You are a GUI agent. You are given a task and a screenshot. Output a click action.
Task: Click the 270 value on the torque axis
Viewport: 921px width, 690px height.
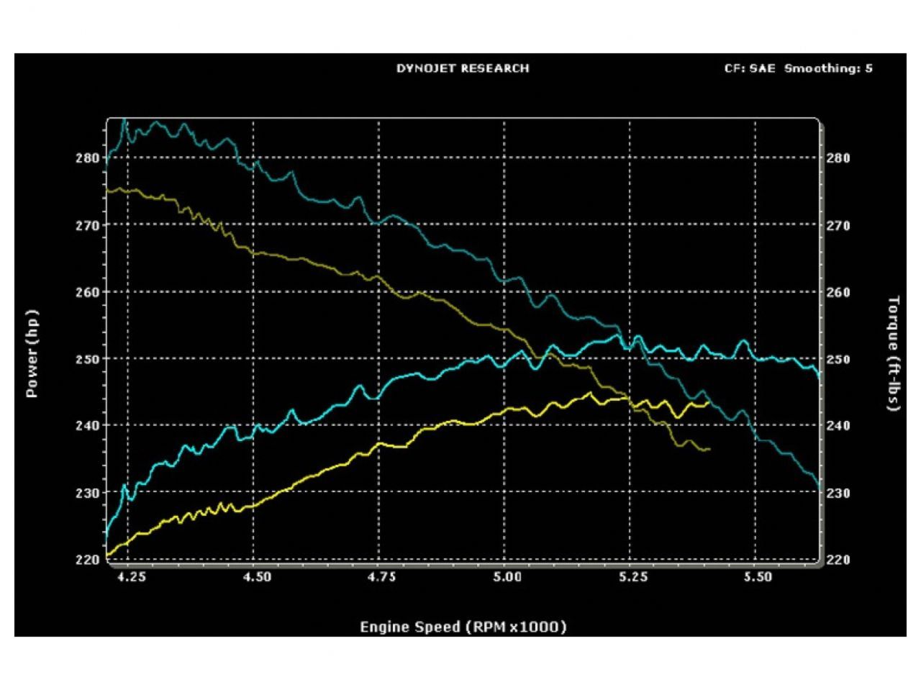click(838, 225)
